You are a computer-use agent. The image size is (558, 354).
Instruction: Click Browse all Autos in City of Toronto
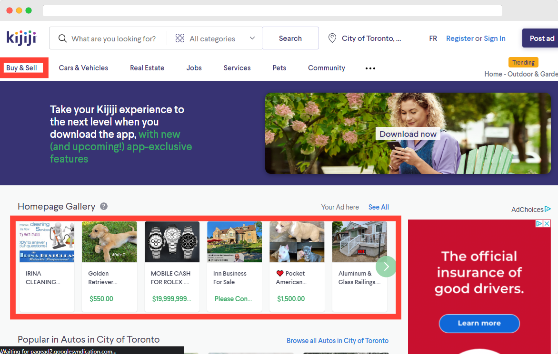[x=338, y=340]
